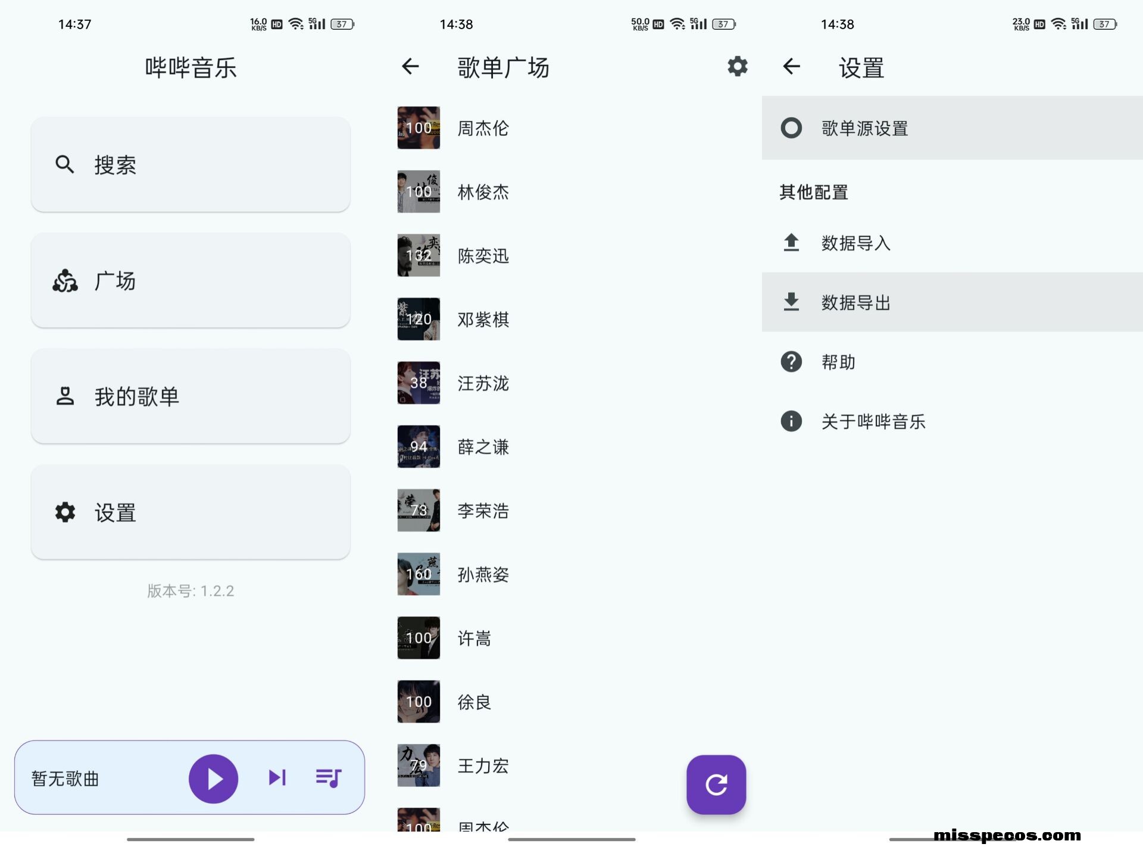The width and height of the screenshot is (1143, 847).
Task: Tap the info icon beside 关于哔哔音乐
Action: click(x=791, y=421)
